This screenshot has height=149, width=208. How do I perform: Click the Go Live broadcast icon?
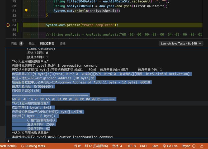(164, 146)
